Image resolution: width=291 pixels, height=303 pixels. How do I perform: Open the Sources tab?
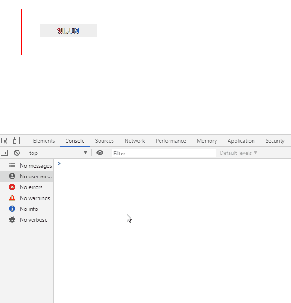tap(104, 141)
